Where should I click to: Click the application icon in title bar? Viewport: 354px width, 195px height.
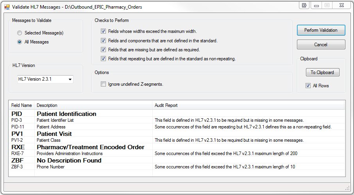pyautogui.click(x=7, y=7)
